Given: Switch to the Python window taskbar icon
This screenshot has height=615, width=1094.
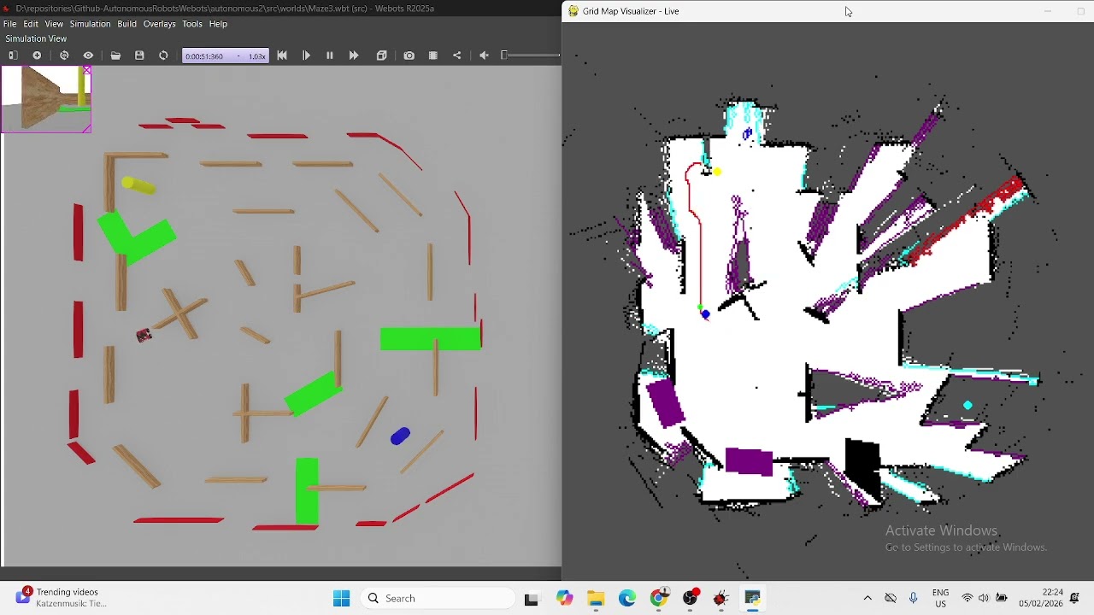Looking at the screenshot, I should (x=753, y=599).
